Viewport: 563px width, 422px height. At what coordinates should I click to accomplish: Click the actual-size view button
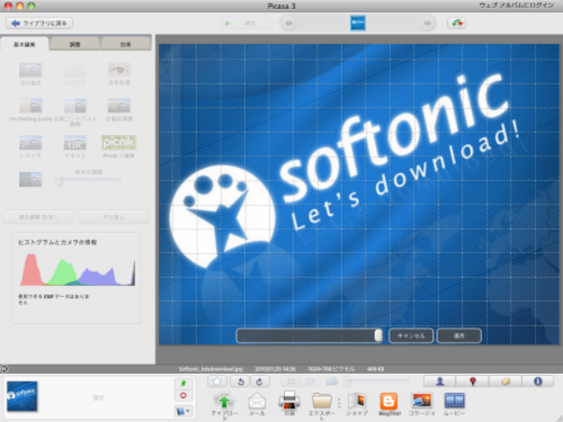coord(310,381)
